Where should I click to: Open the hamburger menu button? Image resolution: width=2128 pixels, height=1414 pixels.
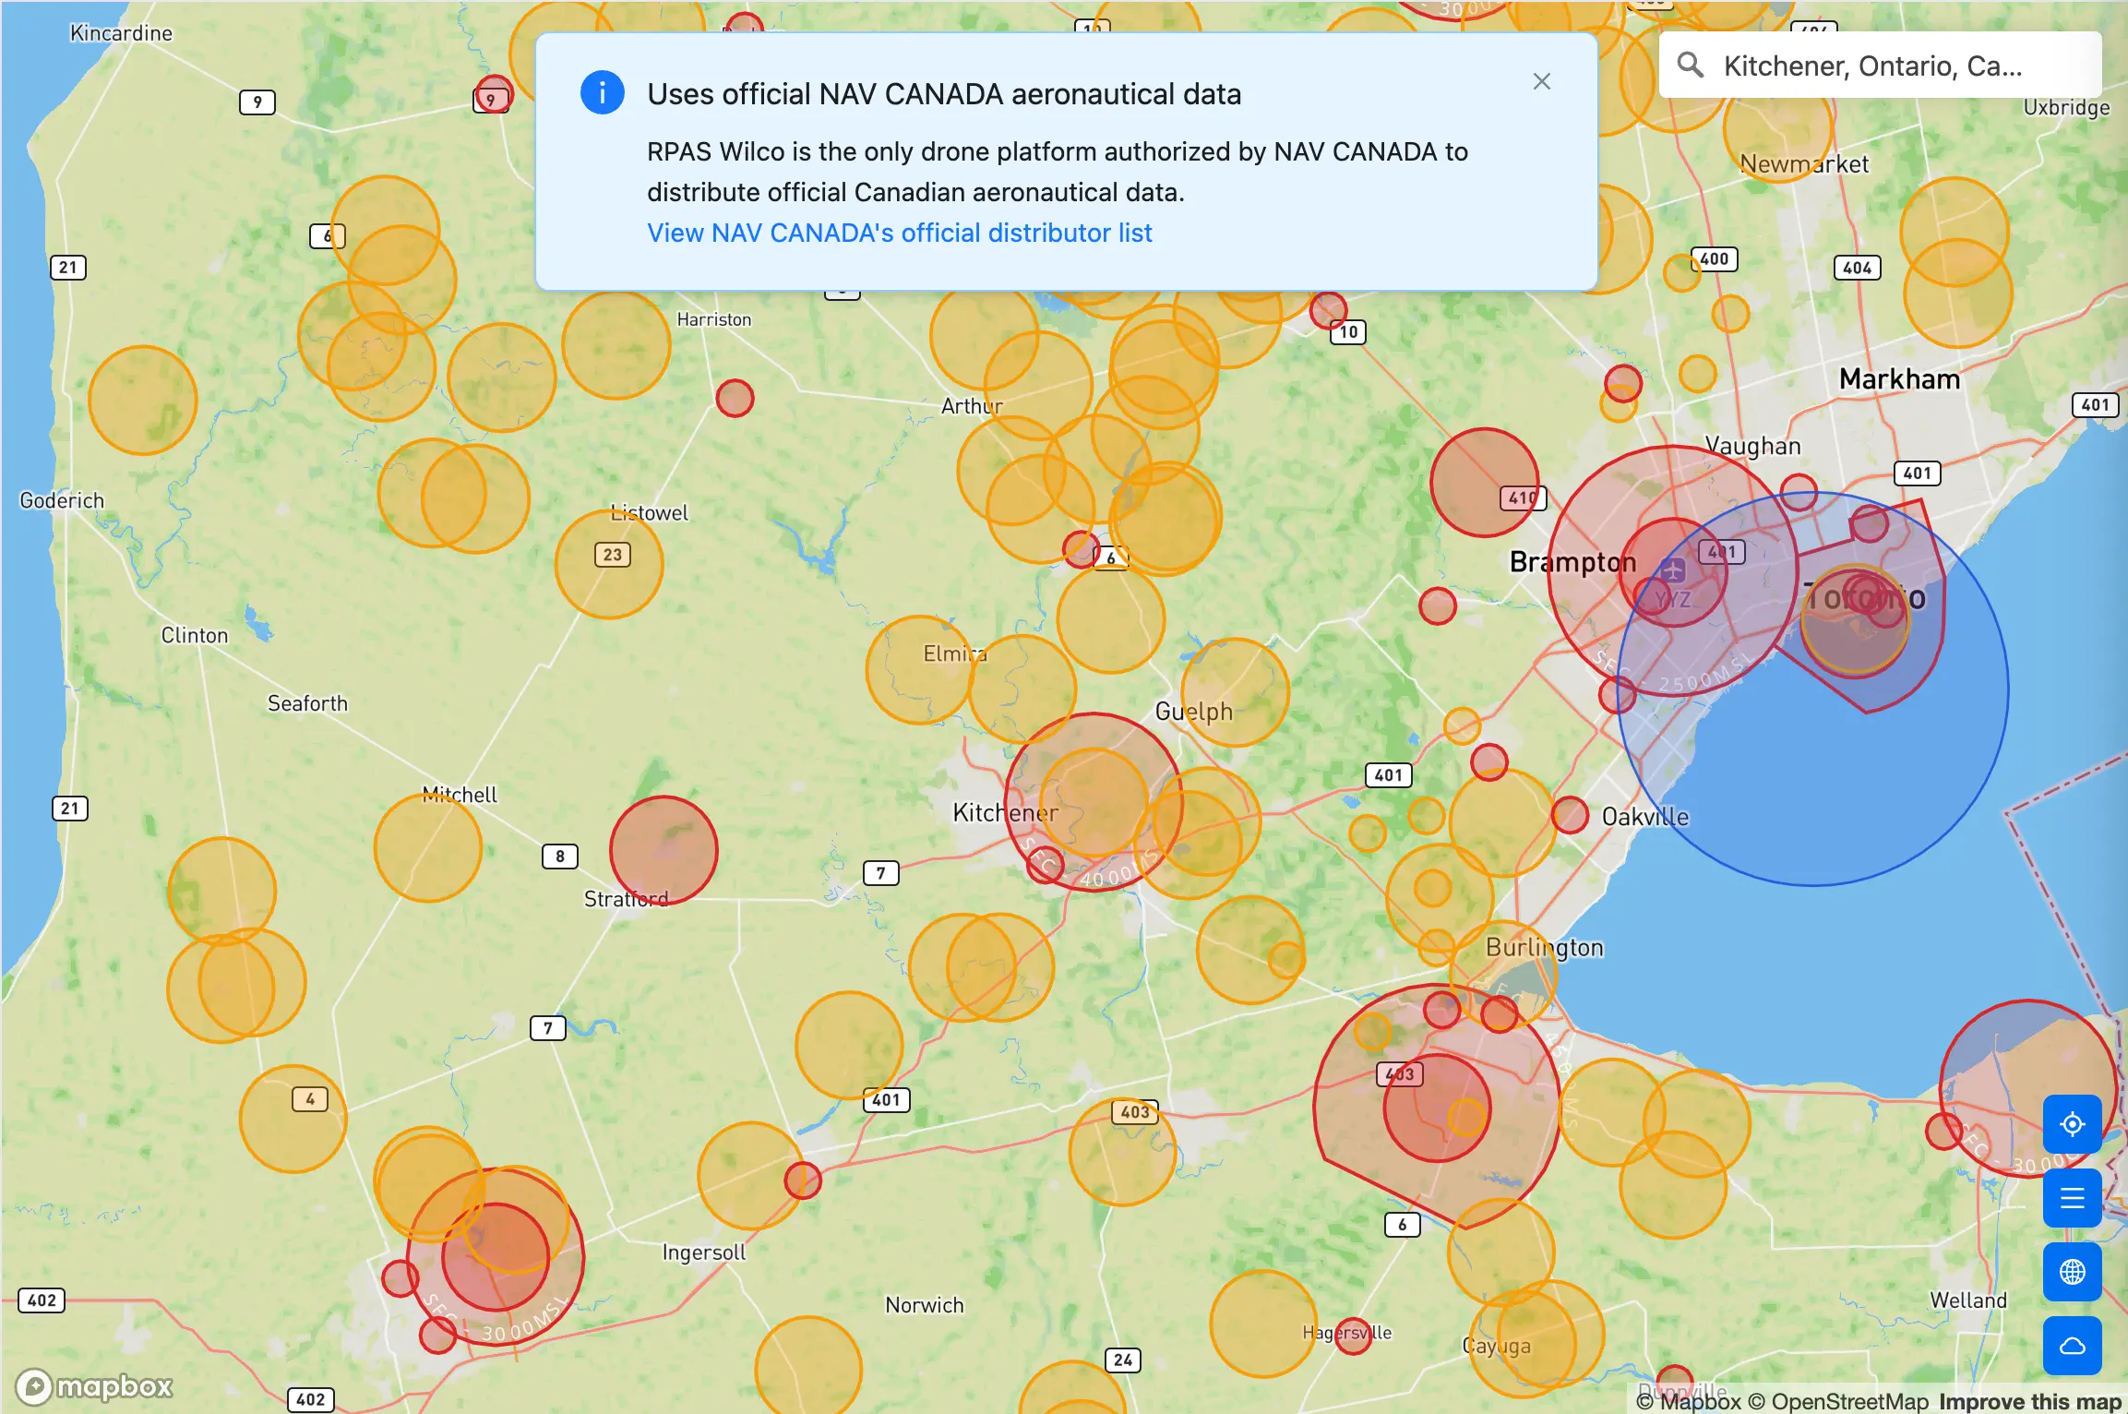click(x=2072, y=1198)
